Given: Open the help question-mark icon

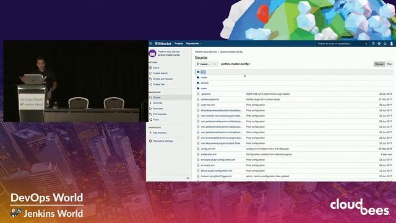Looking at the screenshot, I should tap(373, 44).
